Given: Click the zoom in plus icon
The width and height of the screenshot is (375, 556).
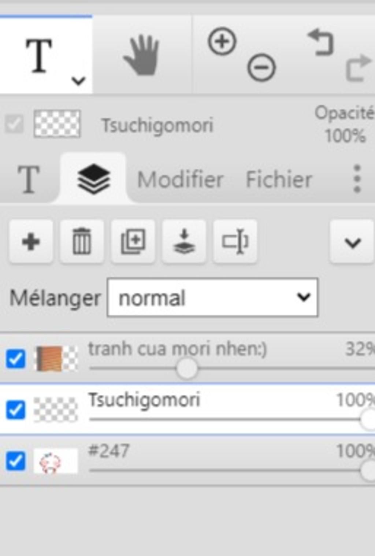Looking at the screenshot, I should tap(222, 41).
